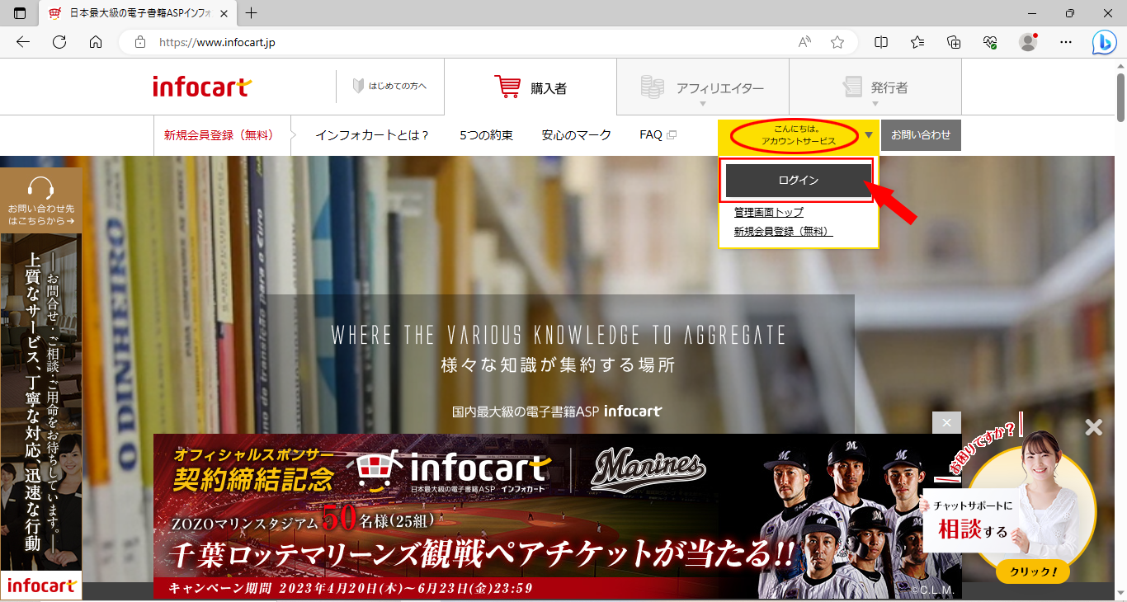This screenshot has width=1127, height=602.
Task: Click the shopping cart 購入者 icon
Action: coord(507,87)
